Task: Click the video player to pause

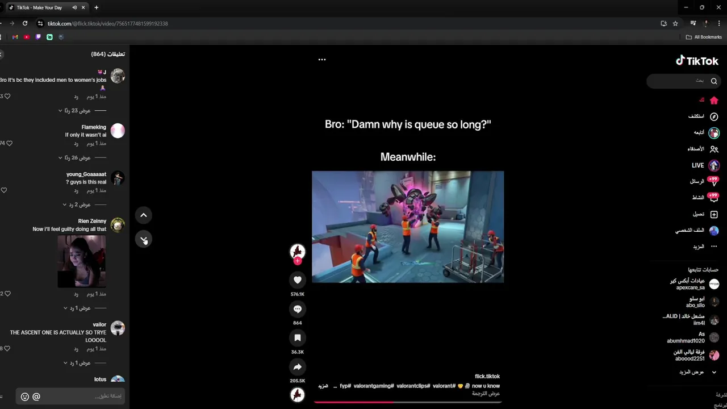Action: click(x=408, y=227)
